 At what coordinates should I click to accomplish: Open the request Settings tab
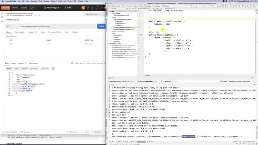pos(75,32)
